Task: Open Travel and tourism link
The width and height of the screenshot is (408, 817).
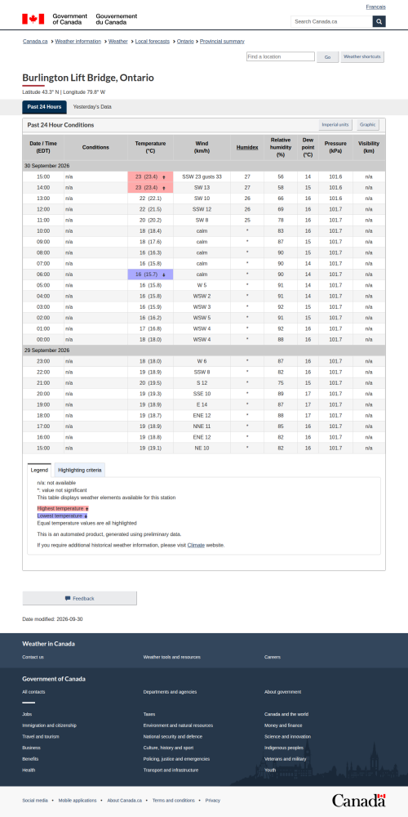Action: pos(41,737)
